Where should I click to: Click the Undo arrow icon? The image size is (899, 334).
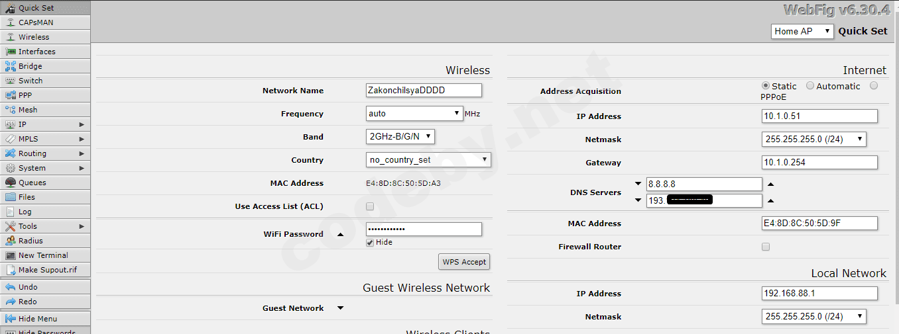click(x=10, y=287)
